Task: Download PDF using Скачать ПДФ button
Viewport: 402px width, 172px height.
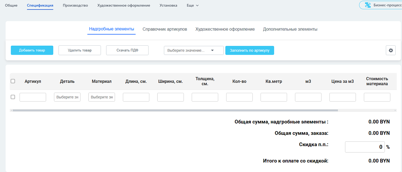Action: (127, 50)
